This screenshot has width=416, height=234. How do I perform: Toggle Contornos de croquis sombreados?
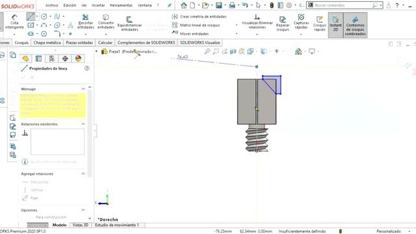[x=356, y=25]
